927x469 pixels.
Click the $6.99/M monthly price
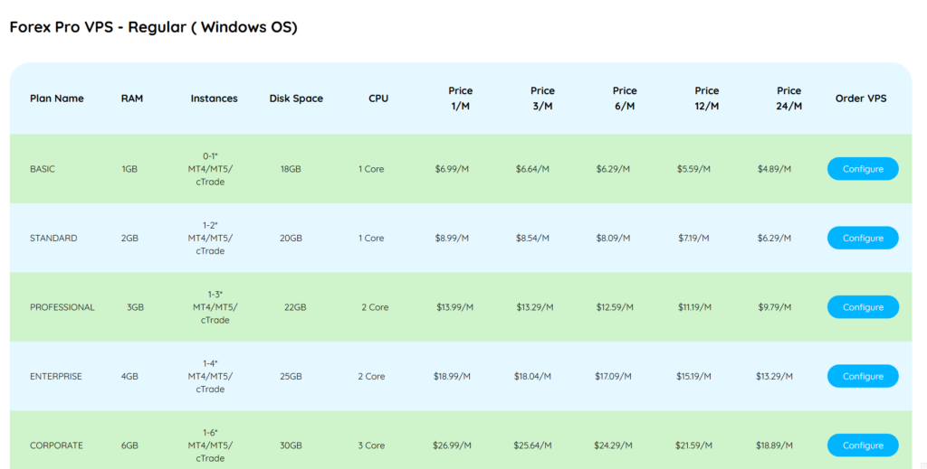[x=452, y=169]
